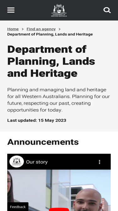
Task: Click the chevron after Home breadcrumb
Action: 23,29
